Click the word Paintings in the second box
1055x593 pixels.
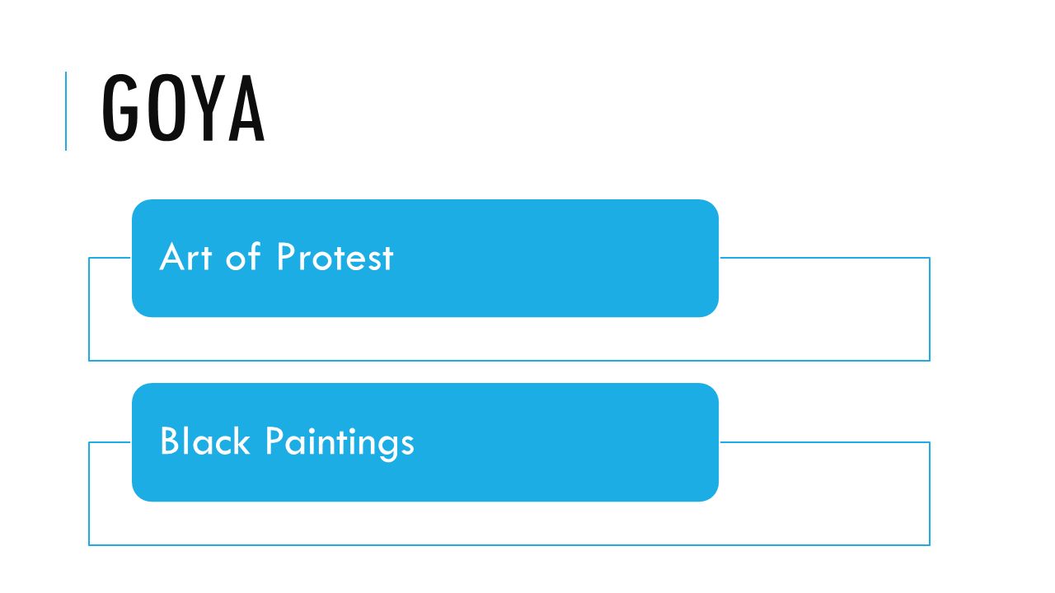(340, 443)
